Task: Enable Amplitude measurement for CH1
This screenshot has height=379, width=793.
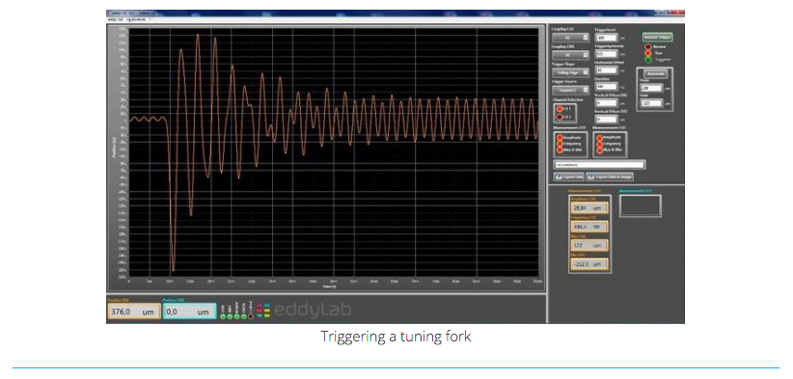Action: [x=560, y=137]
